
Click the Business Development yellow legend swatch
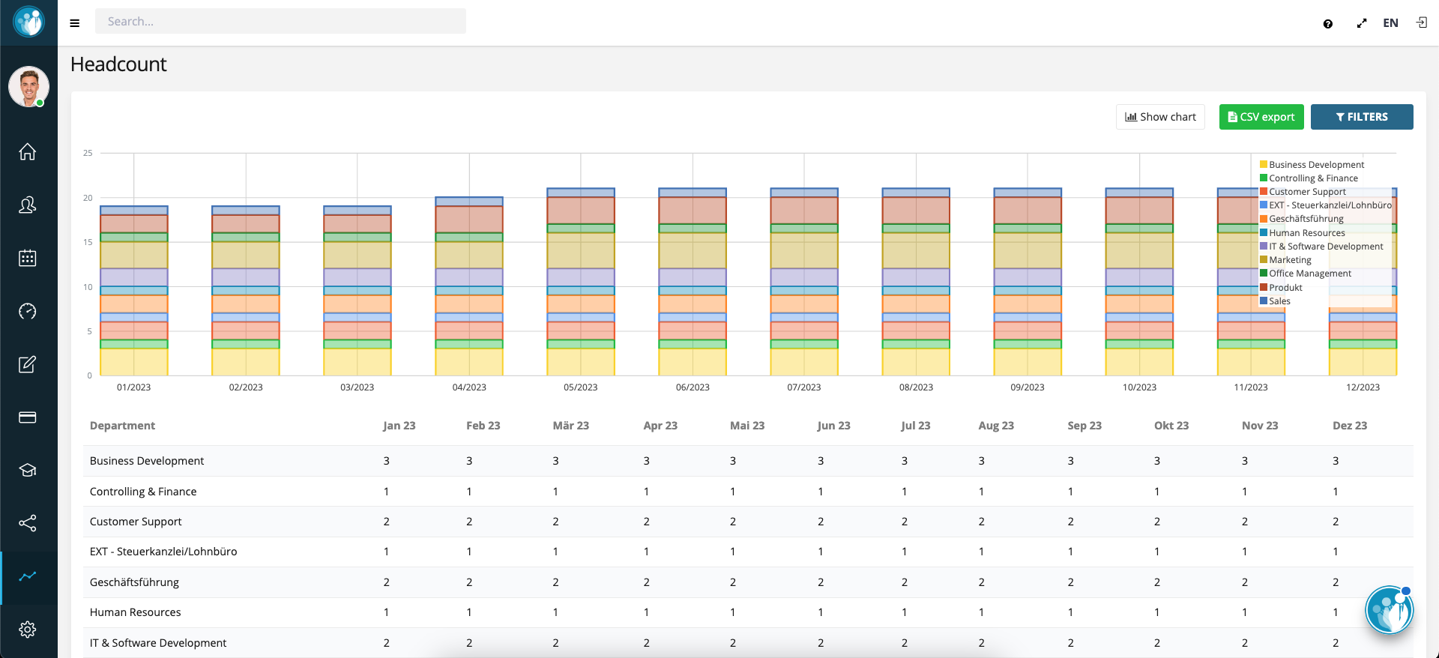tap(1264, 165)
